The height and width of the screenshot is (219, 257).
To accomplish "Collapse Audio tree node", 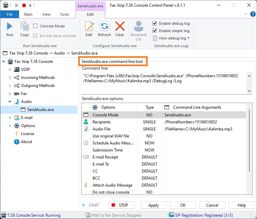I will pos(10,102).
